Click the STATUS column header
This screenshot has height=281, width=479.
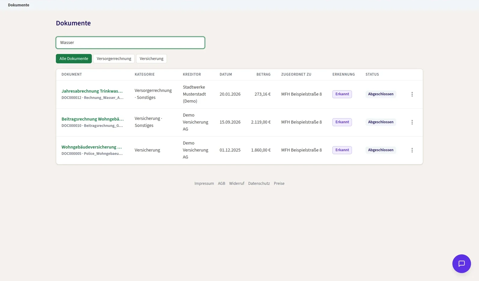click(x=372, y=75)
